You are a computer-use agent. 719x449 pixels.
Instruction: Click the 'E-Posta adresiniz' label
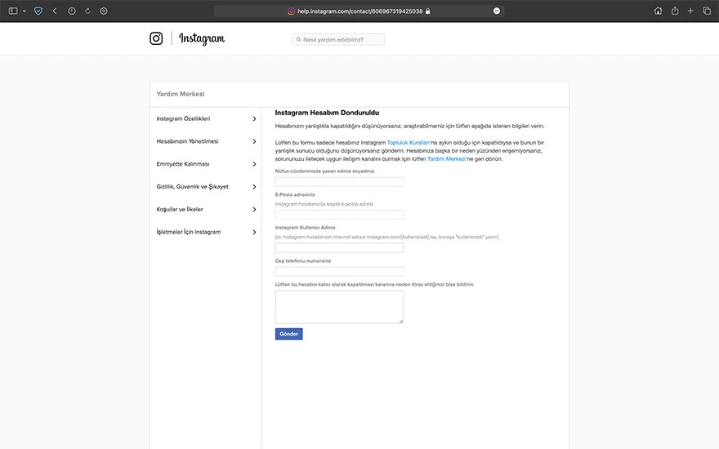point(295,195)
